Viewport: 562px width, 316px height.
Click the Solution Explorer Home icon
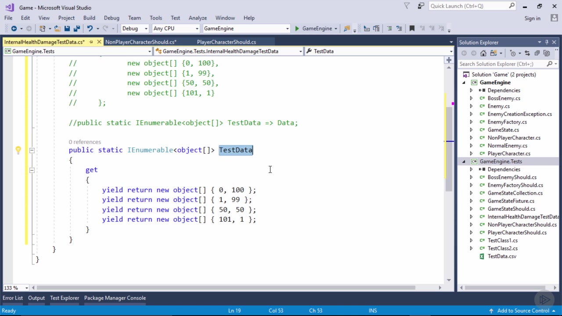(483, 53)
